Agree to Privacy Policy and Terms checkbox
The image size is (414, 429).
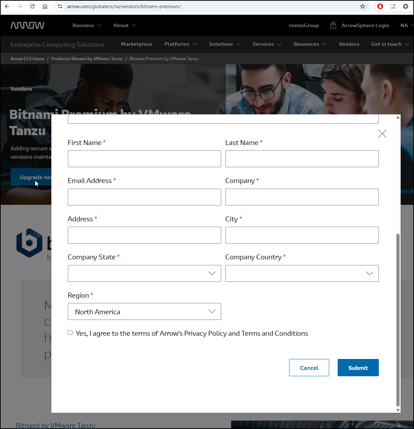coord(70,333)
